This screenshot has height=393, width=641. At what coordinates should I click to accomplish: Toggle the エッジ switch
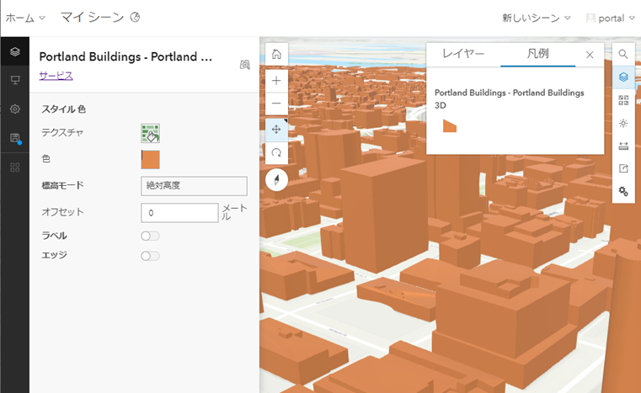[150, 256]
